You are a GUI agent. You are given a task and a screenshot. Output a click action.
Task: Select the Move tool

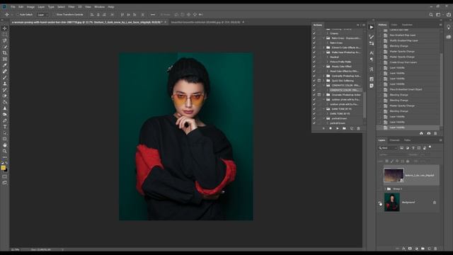(5, 28)
